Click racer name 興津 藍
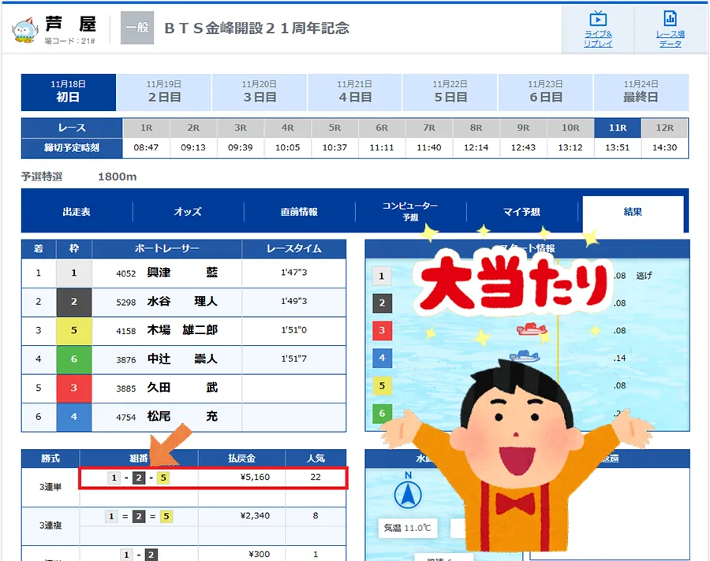Viewport: 710px width, 561px height. coord(182,273)
